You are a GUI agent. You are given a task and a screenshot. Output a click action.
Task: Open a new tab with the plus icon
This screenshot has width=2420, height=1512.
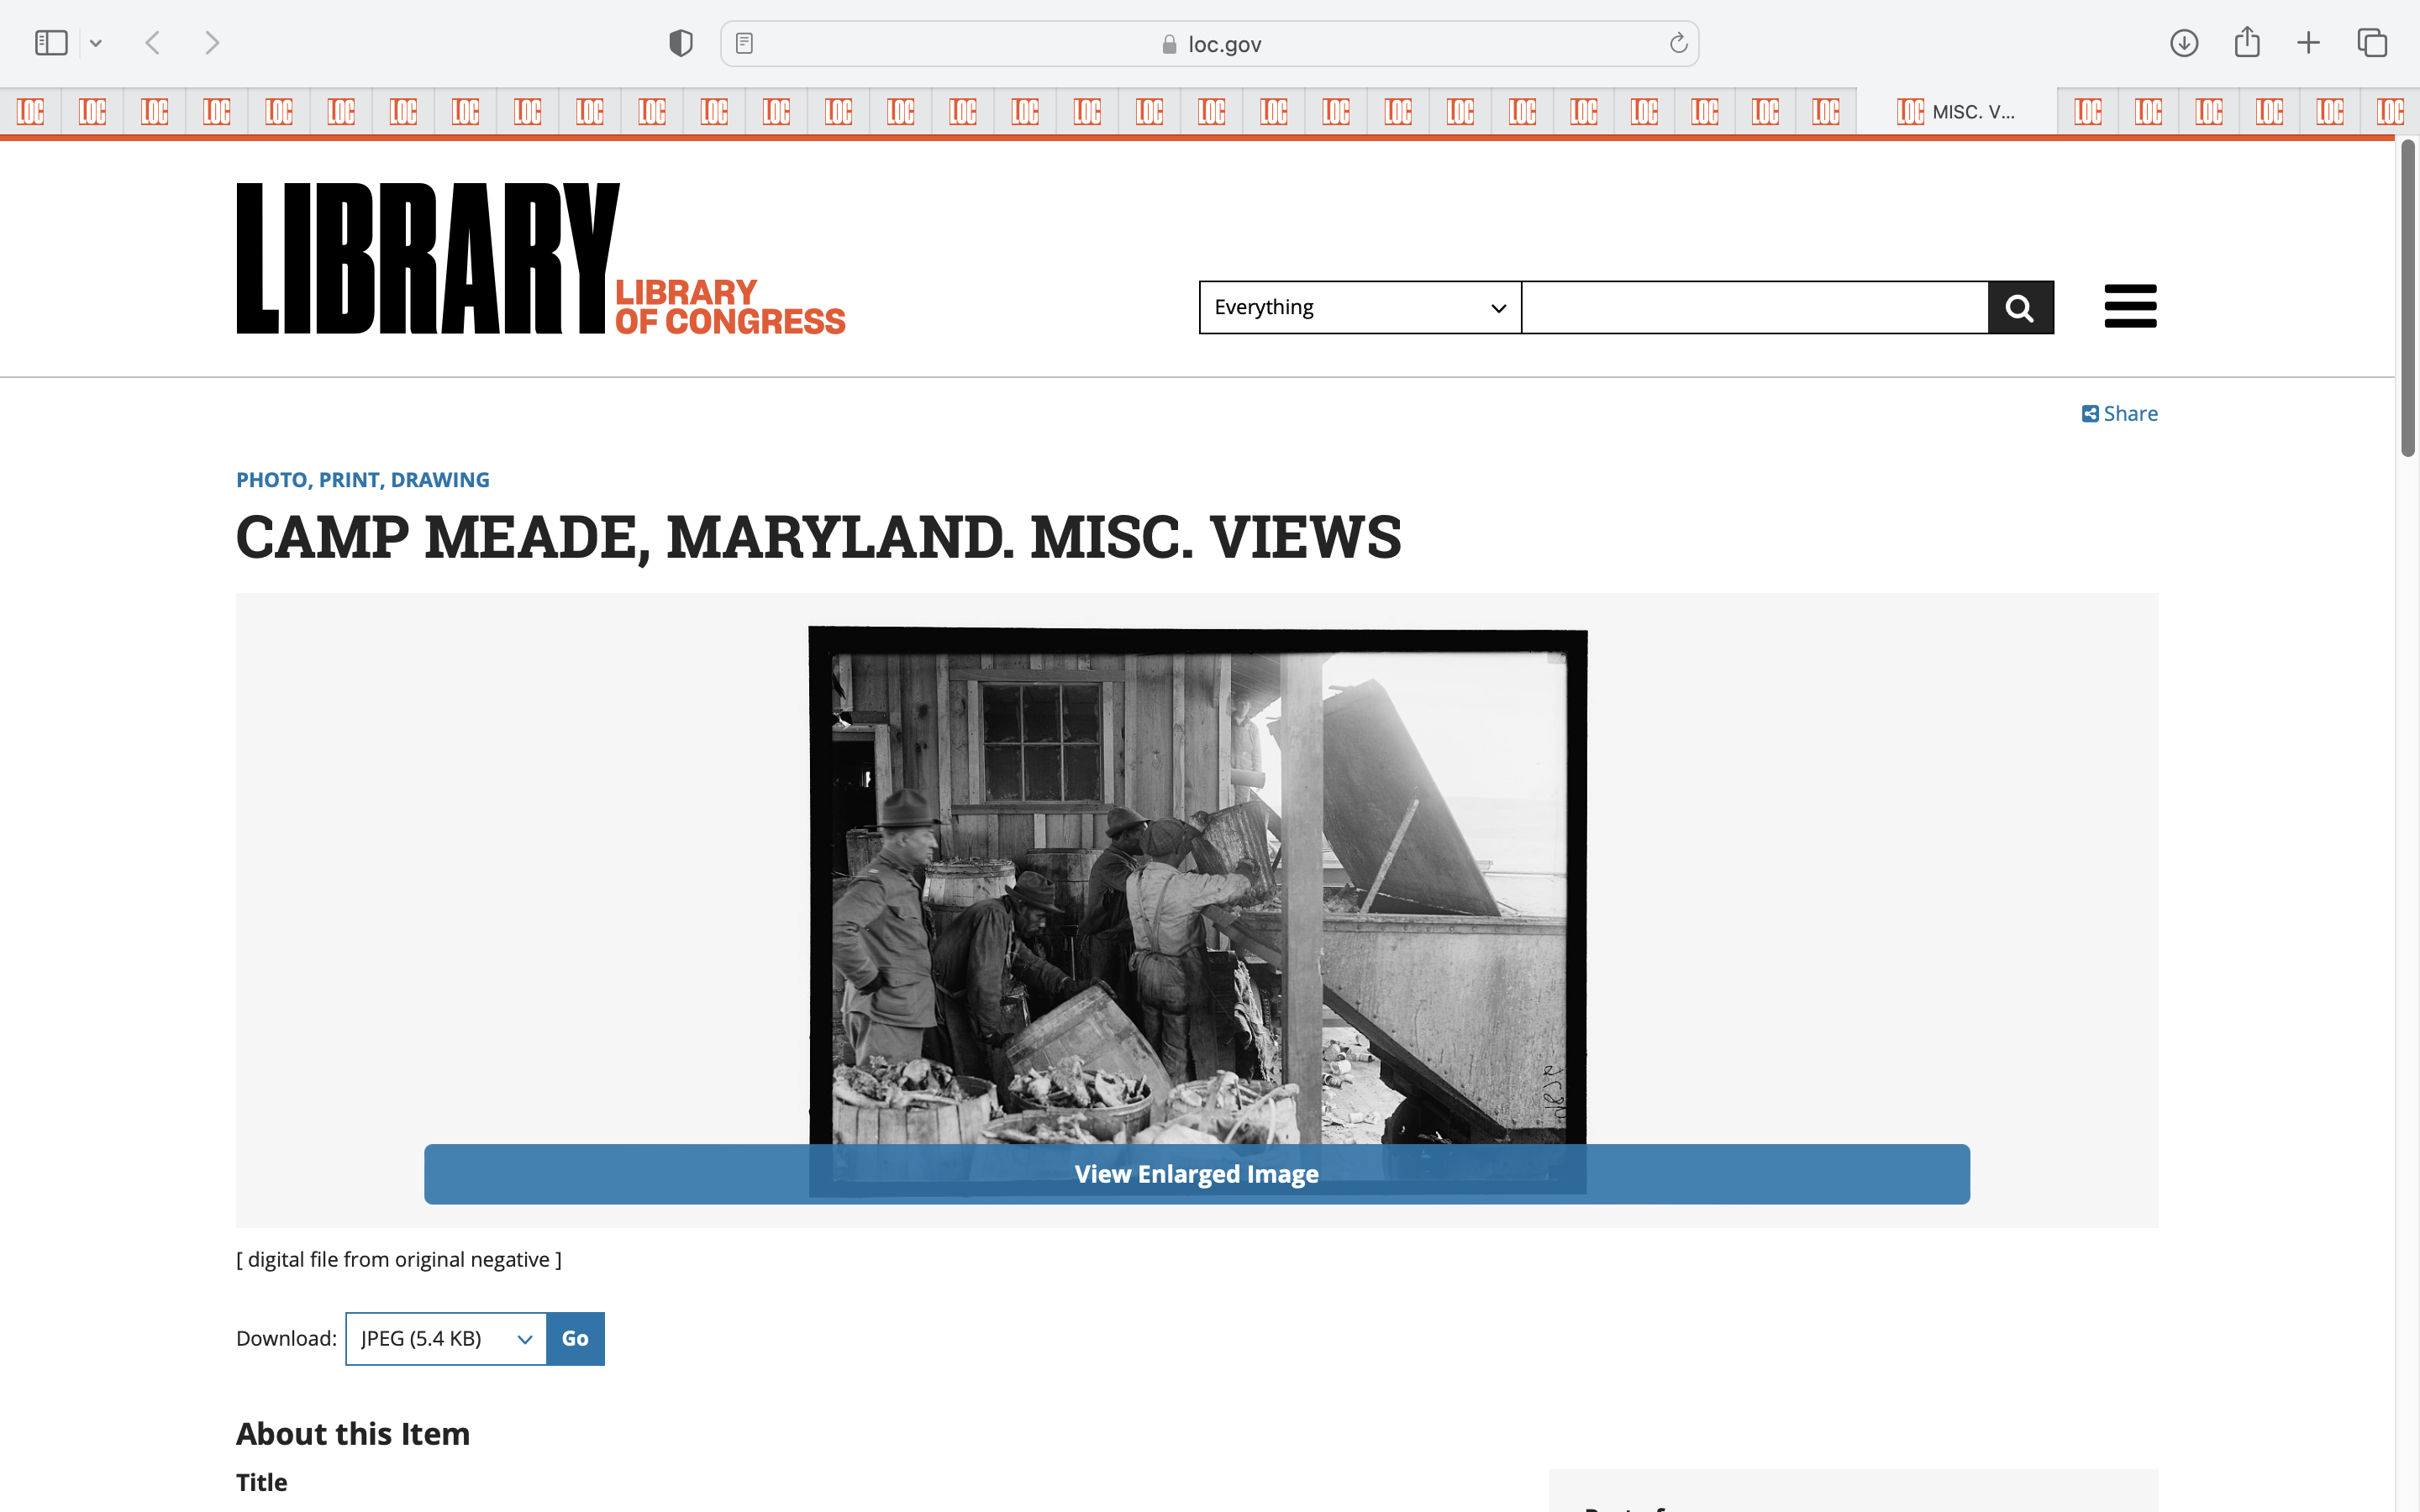[2308, 43]
